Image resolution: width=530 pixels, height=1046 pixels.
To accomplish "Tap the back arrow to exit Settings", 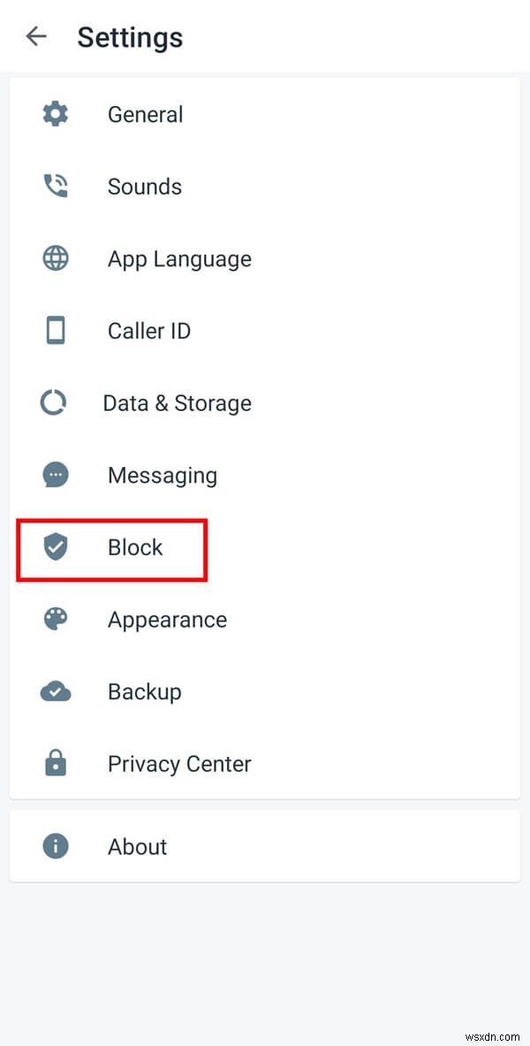I will (x=35, y=36).
